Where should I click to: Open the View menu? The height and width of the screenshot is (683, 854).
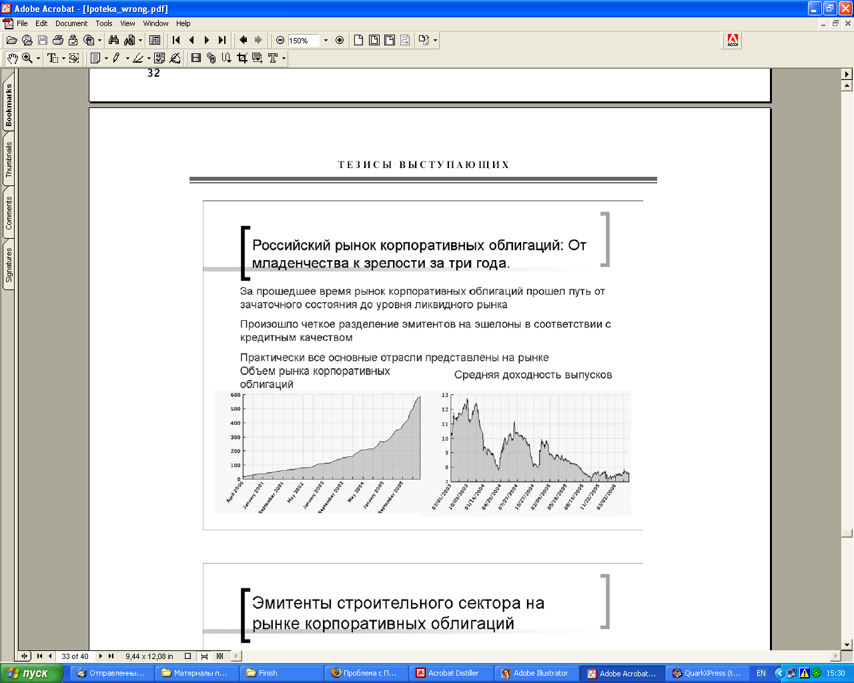127,23
